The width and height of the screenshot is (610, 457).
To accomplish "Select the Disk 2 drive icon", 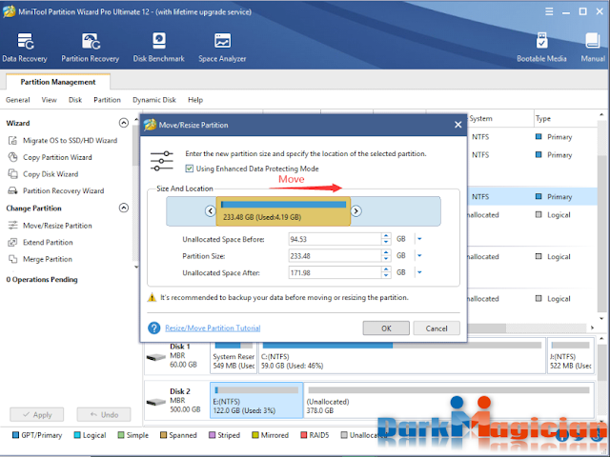I will point(156,402).
